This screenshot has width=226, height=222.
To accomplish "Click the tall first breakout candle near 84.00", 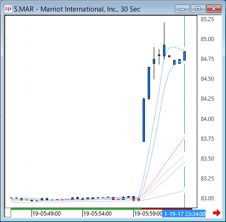I will click(144, 120).
